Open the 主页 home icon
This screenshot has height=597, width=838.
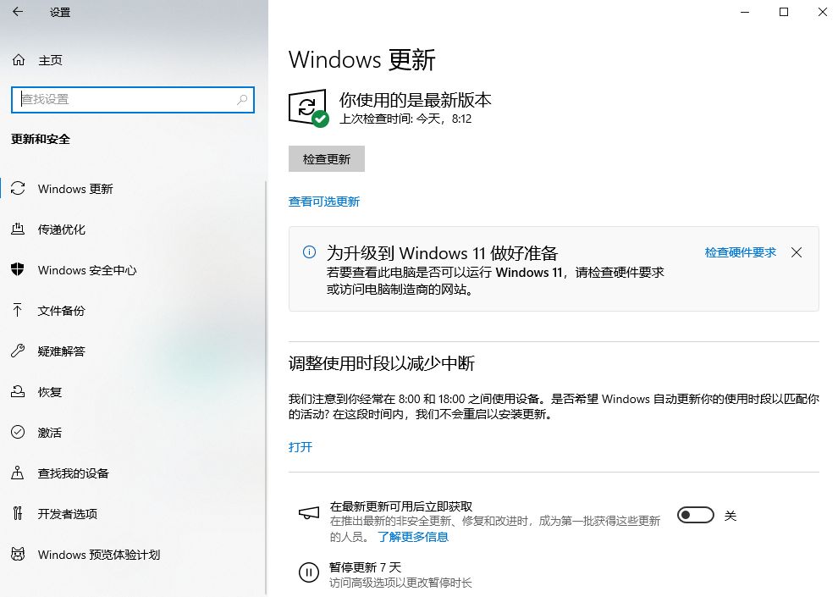click(19, 60)
